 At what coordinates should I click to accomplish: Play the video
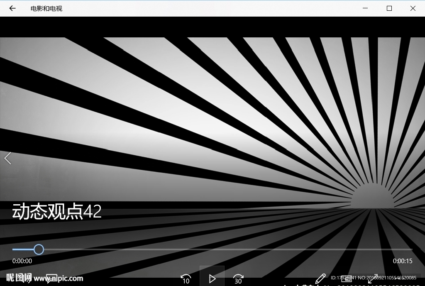212,278
